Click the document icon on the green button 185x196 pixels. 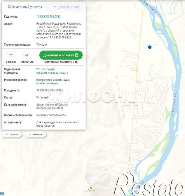[77, 55]
